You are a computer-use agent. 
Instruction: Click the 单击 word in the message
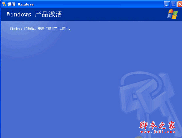pos(41,28)
